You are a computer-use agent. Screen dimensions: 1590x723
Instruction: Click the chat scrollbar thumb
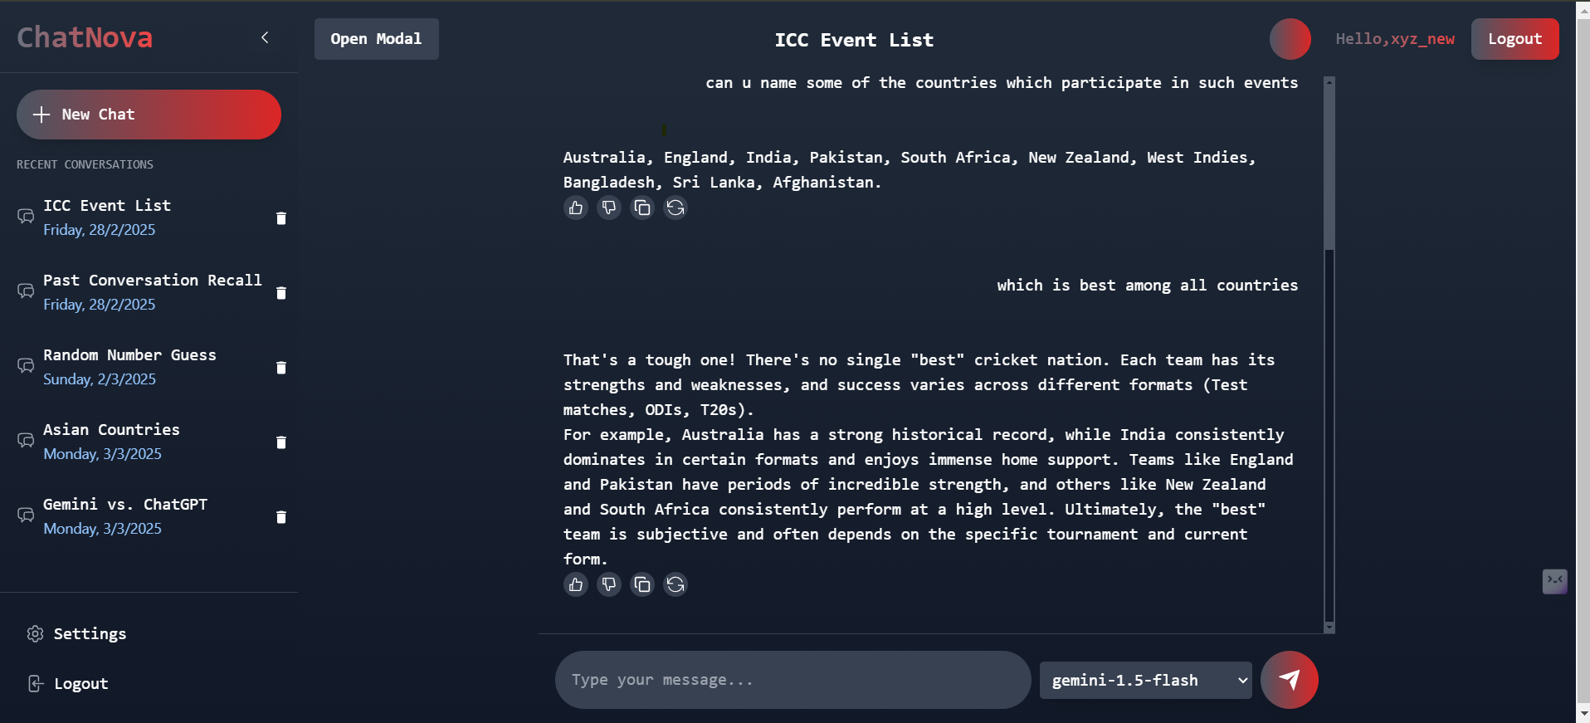1329,166
